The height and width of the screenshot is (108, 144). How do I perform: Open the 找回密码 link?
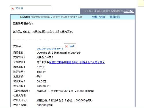[x=115, y=17]
